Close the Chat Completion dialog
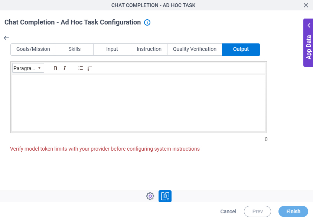This screenshot has width=313, height=220. pos(306,5)
